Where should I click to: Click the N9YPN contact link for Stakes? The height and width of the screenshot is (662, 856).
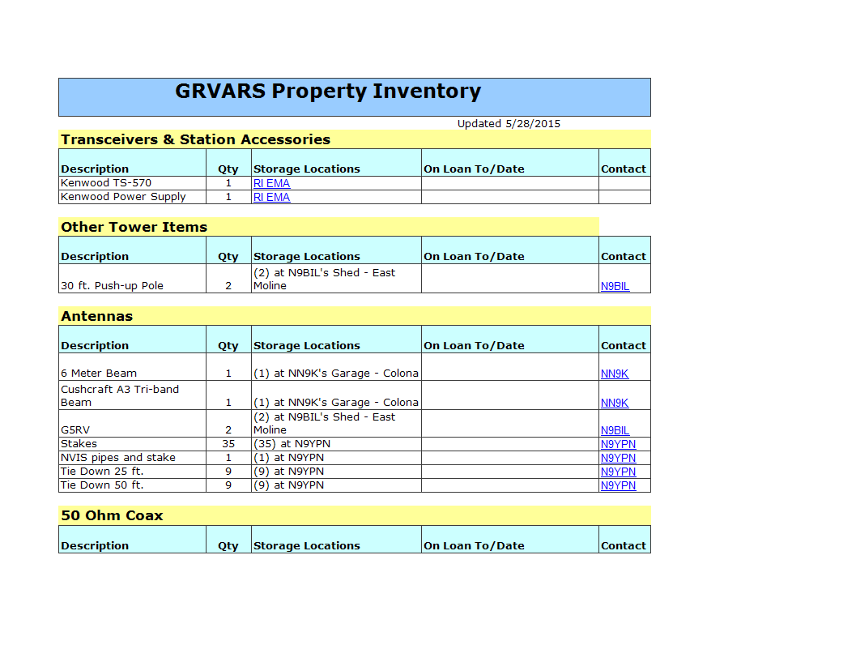(x=618, y=444)
